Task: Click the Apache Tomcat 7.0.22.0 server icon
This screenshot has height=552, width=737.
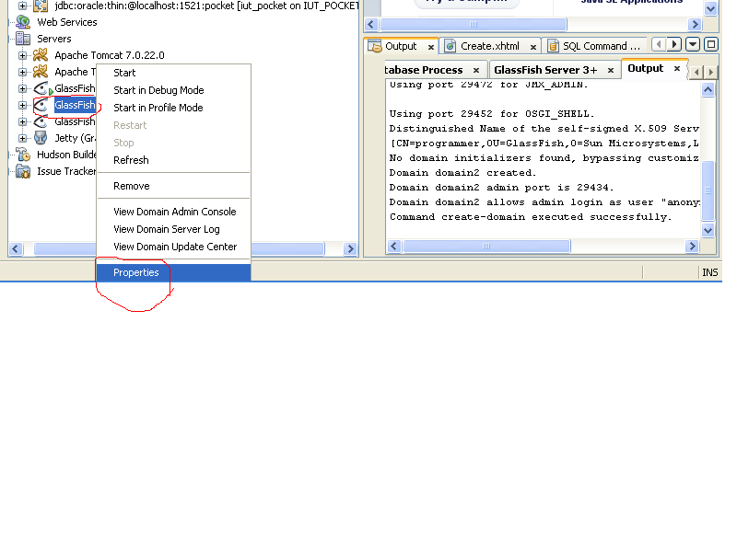Action: (x=41, y=55)
